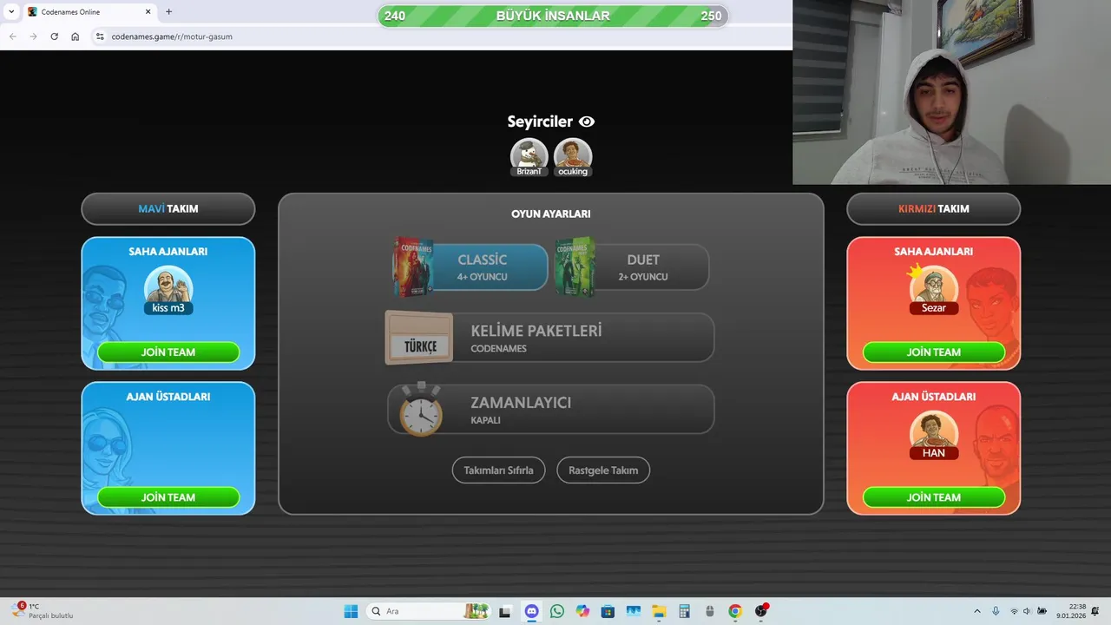Join blue team Ajan Üstadları

pos(168,497)
